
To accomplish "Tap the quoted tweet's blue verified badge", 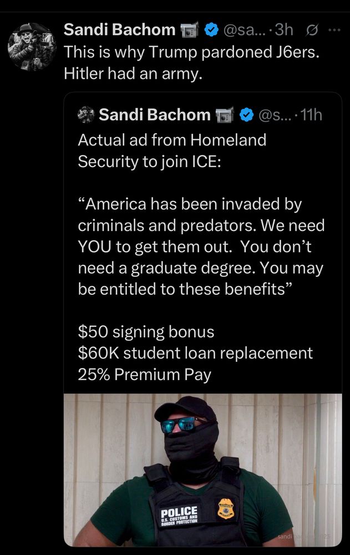I will (247, 115).
